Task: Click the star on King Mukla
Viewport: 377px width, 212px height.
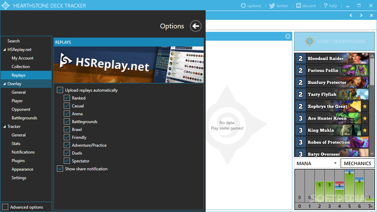Action: 365,130
